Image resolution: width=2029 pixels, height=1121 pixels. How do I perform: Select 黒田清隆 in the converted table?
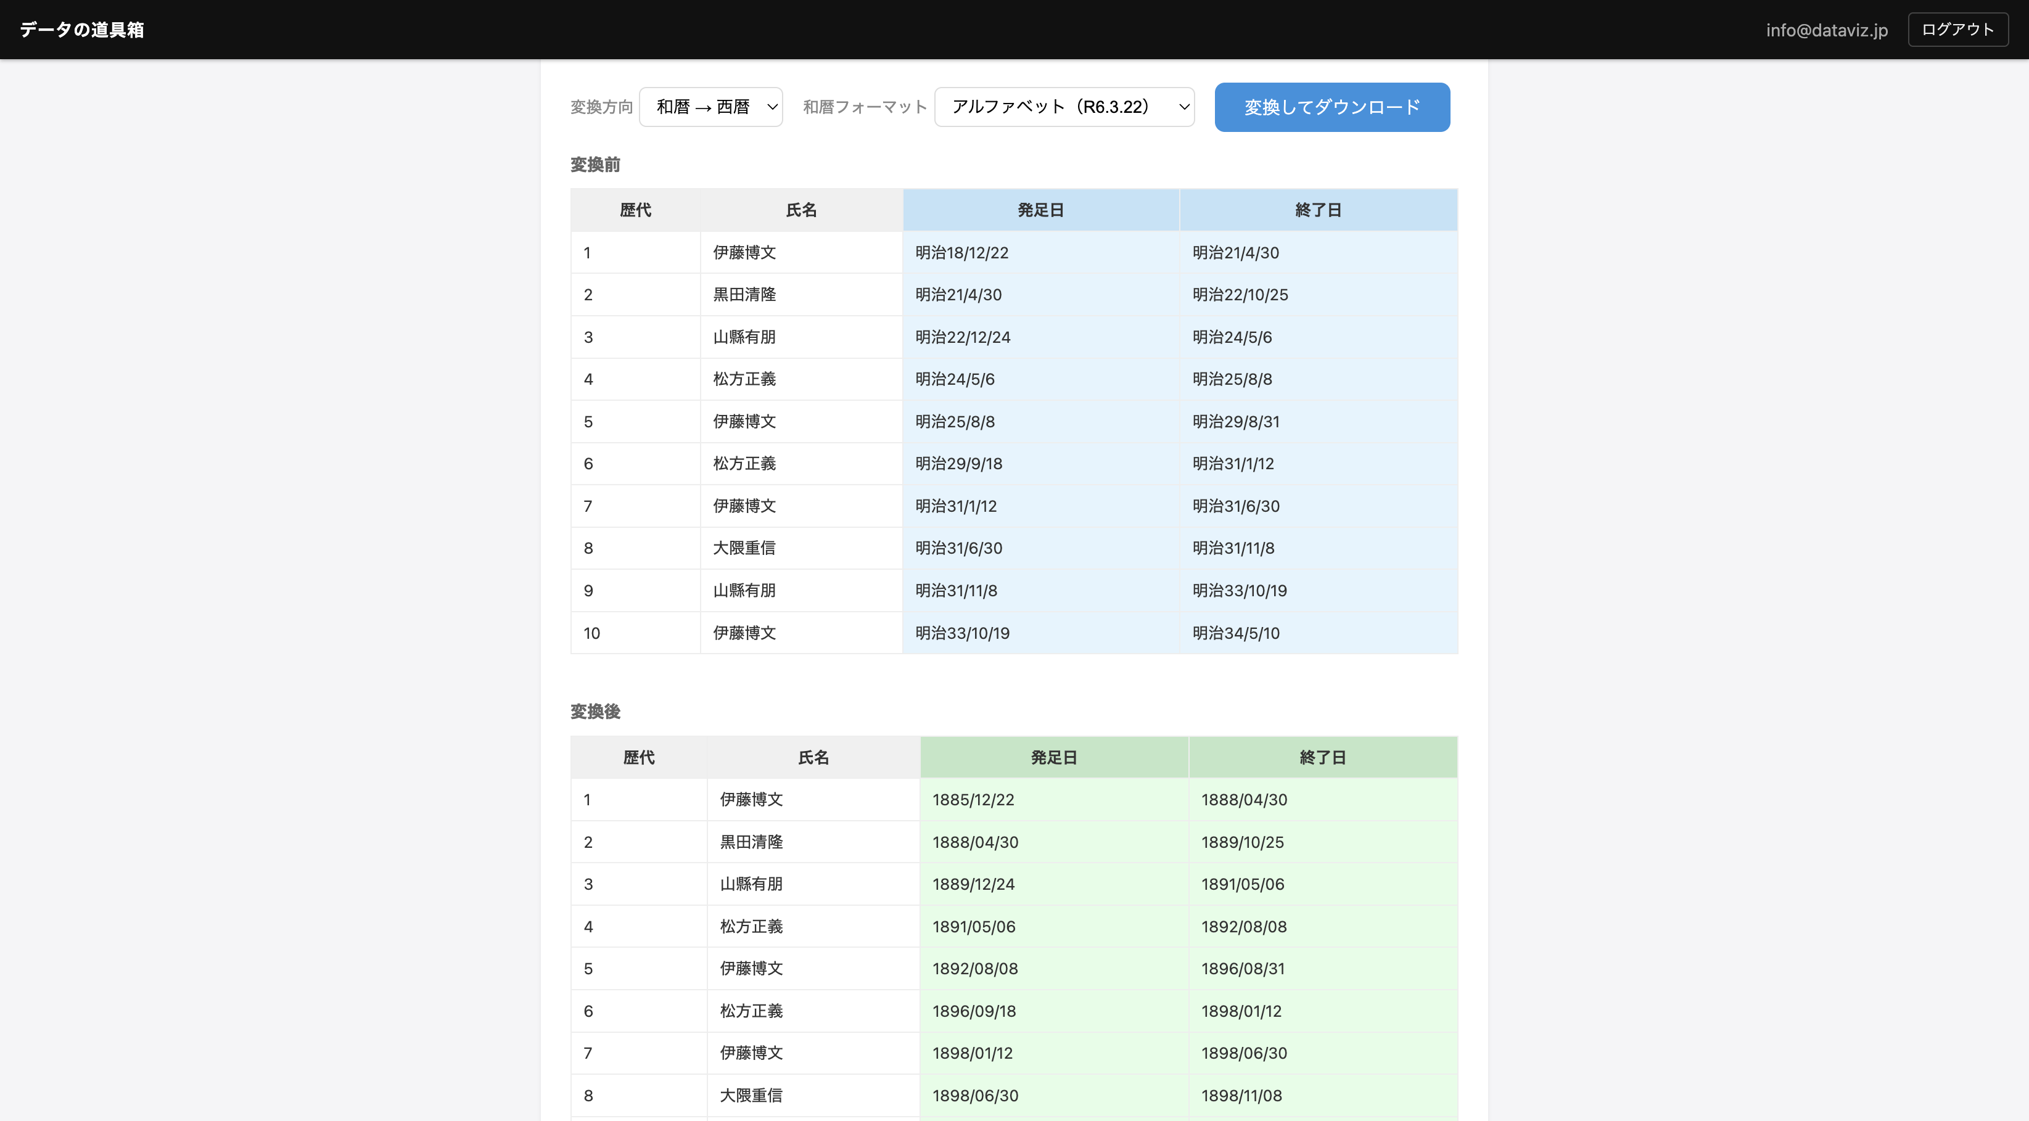[751, 841]
